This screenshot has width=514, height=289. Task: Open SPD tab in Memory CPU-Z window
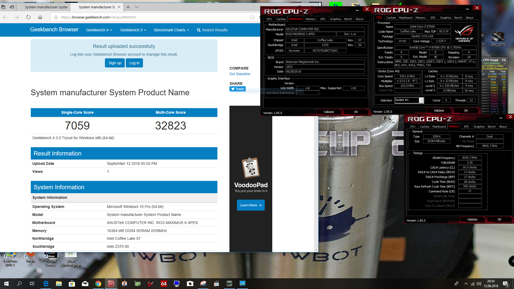466,127
